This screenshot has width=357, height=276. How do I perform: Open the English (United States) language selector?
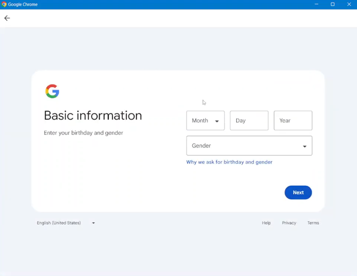pyautogui.click(x=66, y=223)
